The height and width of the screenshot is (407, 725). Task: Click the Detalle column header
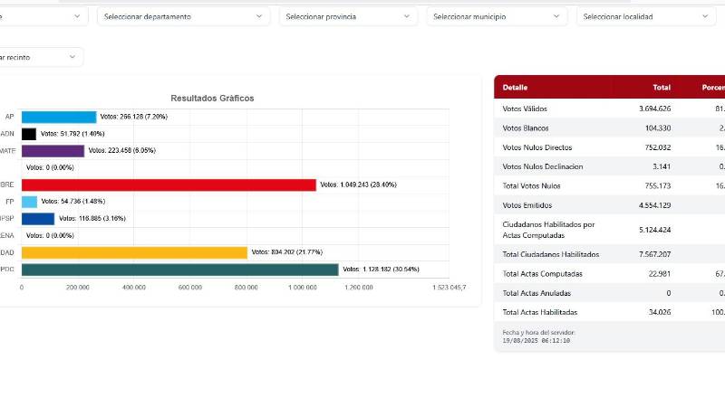pos(515,88)
